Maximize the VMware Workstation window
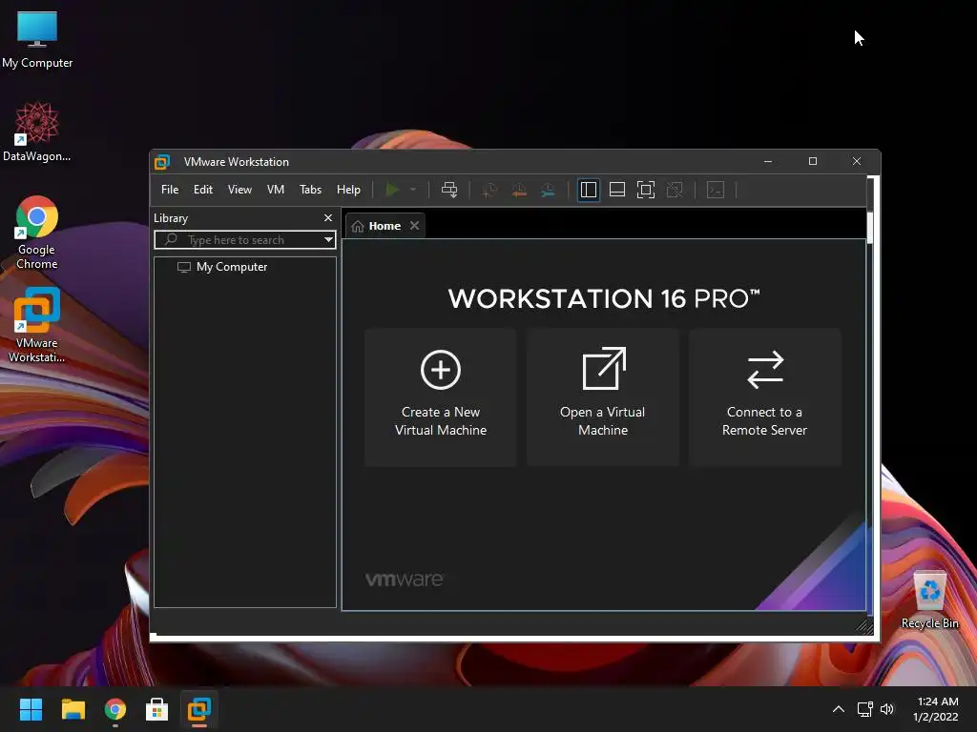Image resolution: width=977 pixels, height=732 pixels. [813, 161]
